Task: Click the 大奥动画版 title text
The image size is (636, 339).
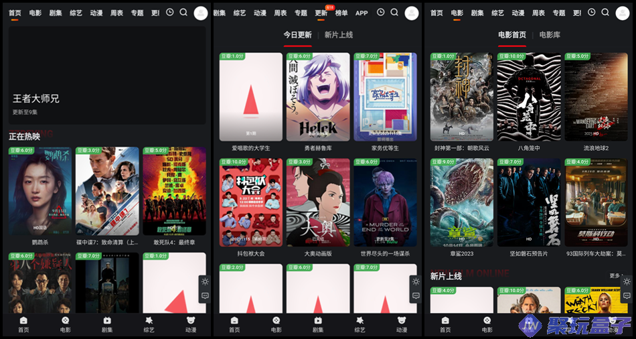Action: click(x=318, y=254)
